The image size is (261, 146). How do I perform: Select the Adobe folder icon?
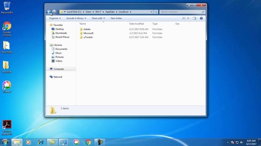click(81, 29)
